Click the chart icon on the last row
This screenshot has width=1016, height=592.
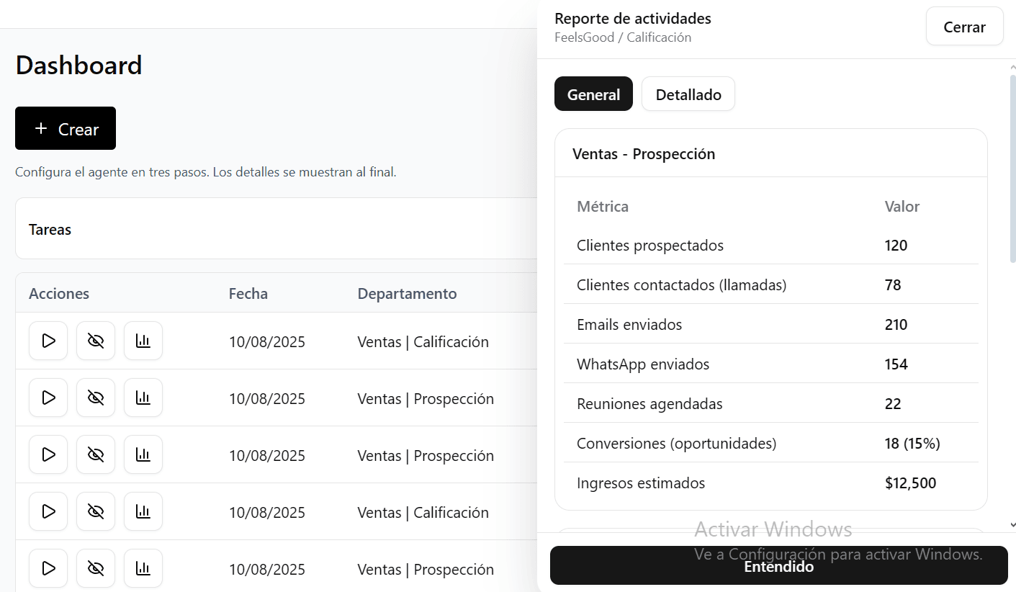pos(143,568)
